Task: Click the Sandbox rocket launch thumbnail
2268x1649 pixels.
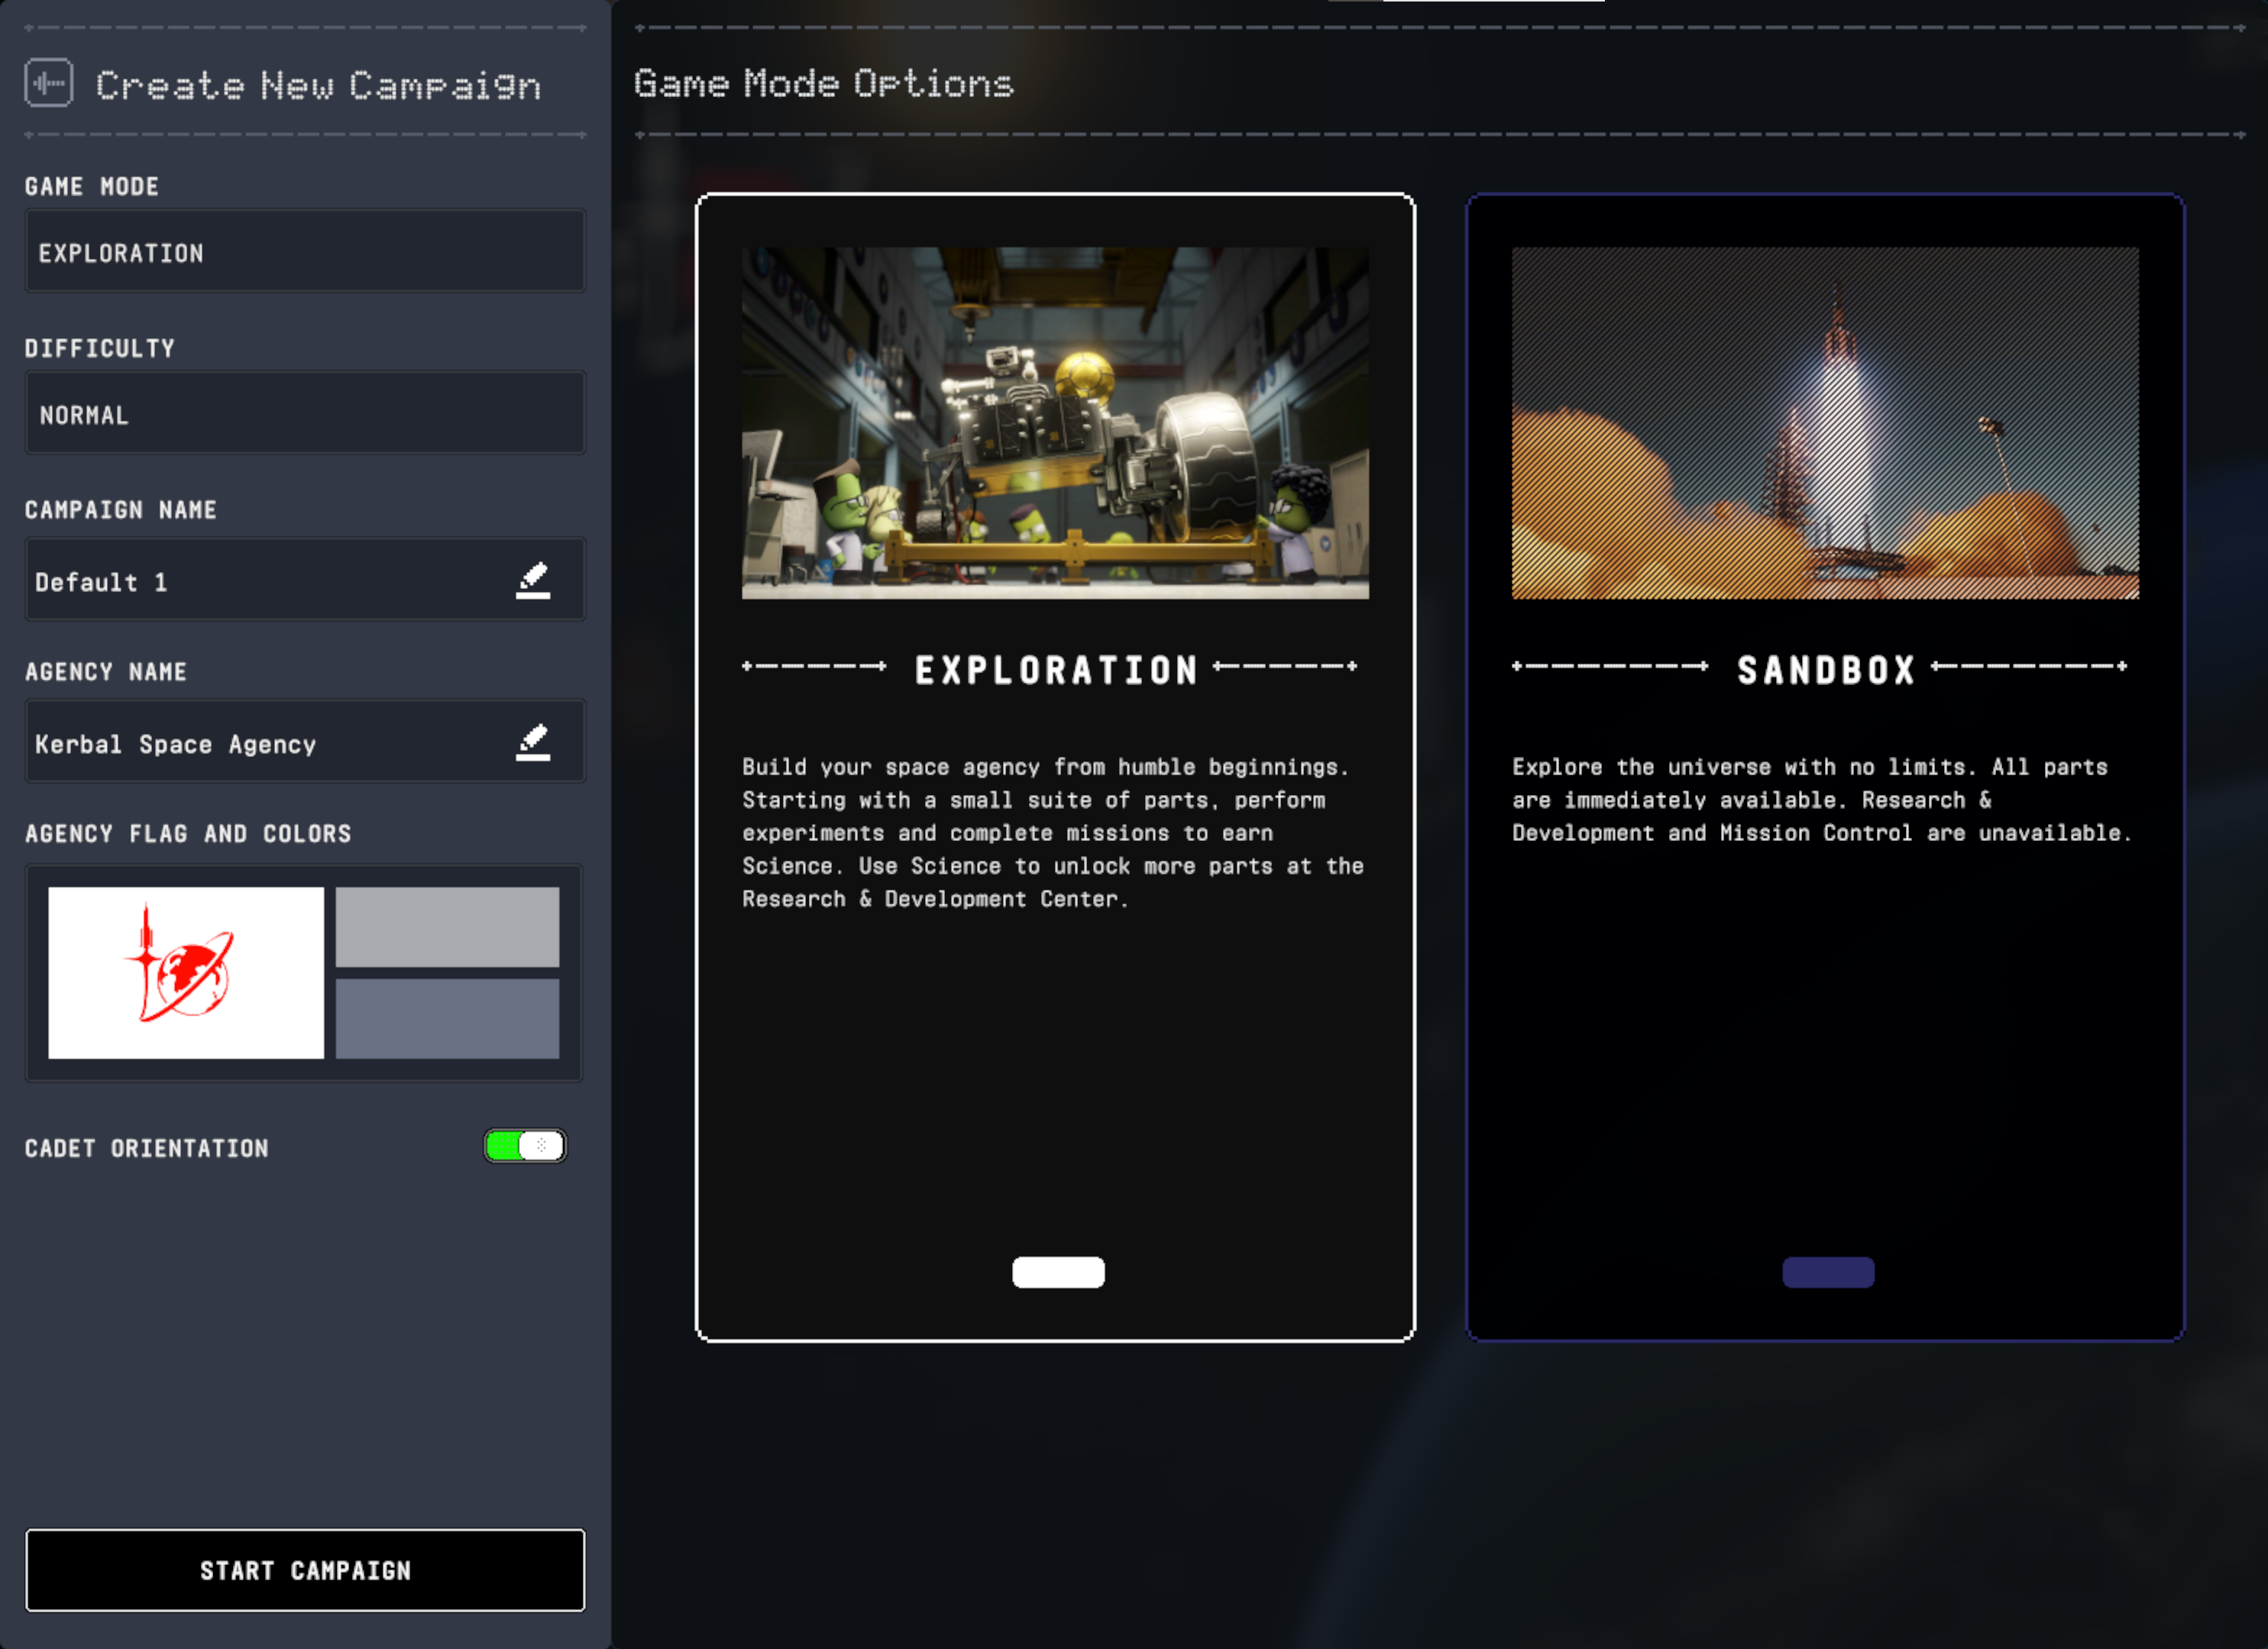Action: pyautogui.click(x=1825, y=423)
